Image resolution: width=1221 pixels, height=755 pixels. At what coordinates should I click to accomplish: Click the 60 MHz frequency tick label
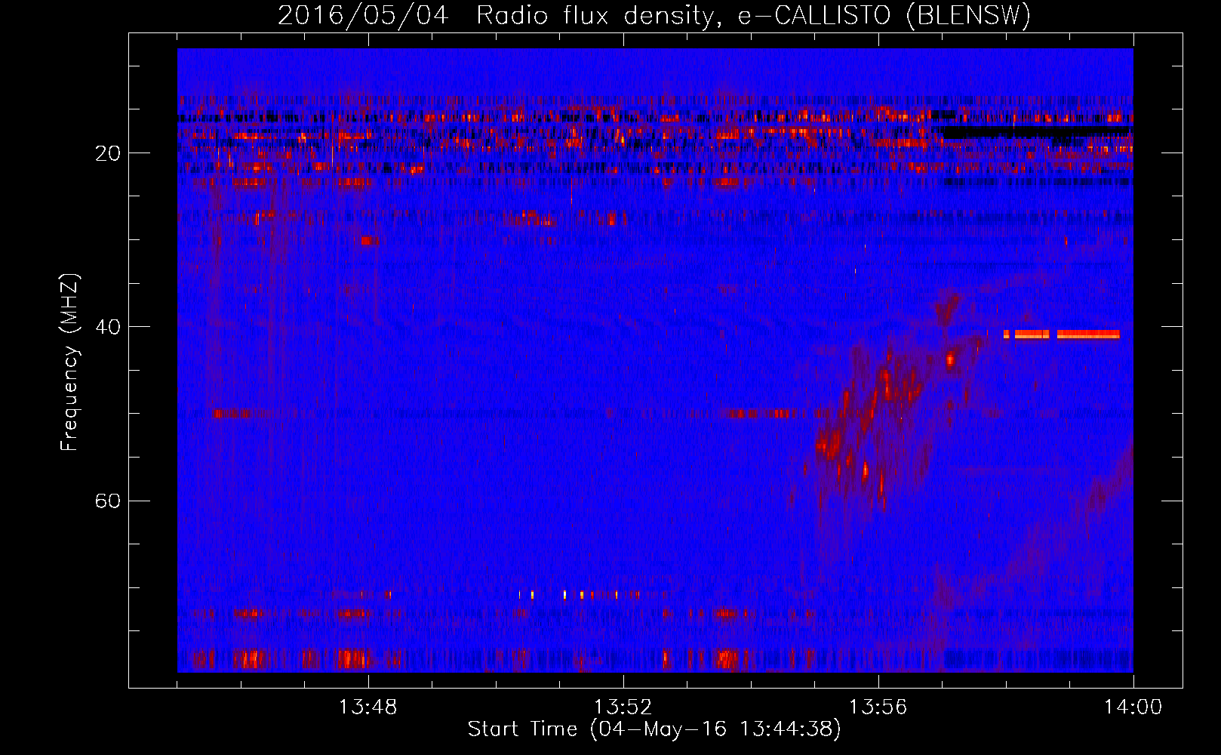108,501
